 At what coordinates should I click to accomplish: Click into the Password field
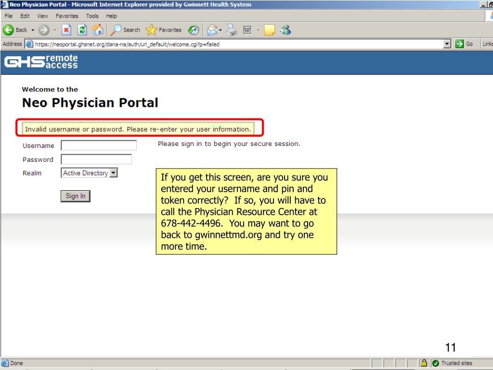[x=96, y=159]
